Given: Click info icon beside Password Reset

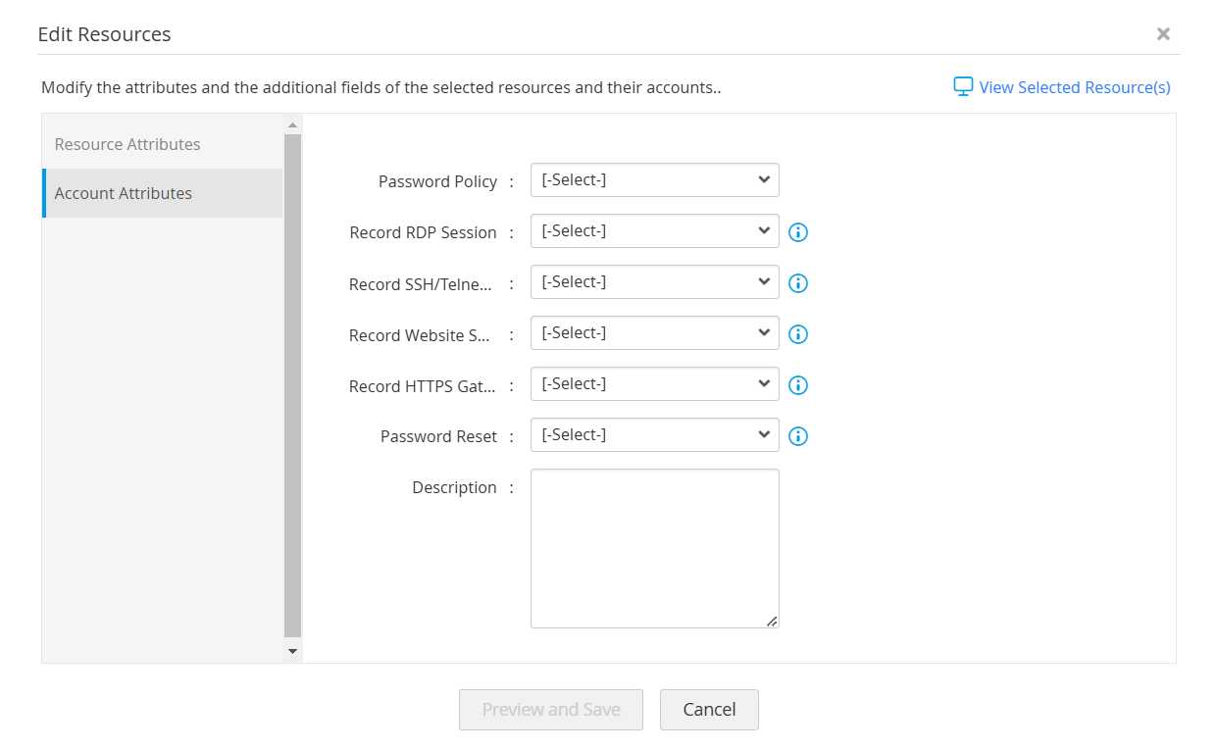Looking at the screenshot, I should pyautogui.click(x=798, y=436).
